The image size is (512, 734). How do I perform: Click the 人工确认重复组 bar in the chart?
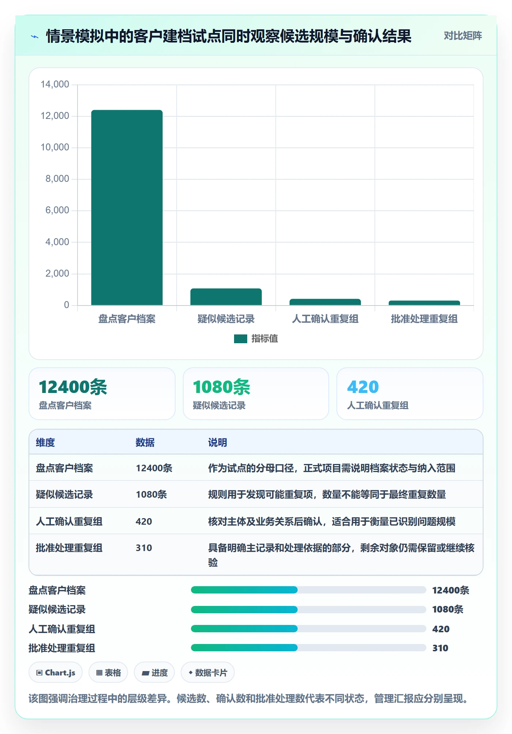[x=325, y=302]
